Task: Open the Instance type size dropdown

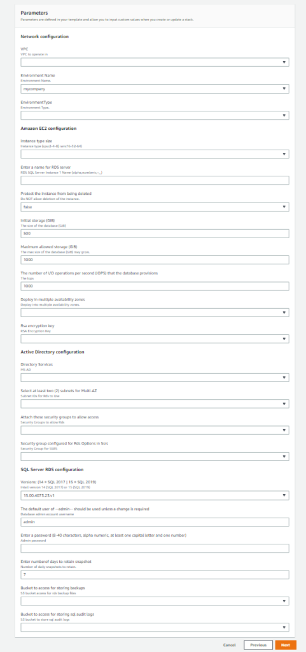Action: pos(155,154)
